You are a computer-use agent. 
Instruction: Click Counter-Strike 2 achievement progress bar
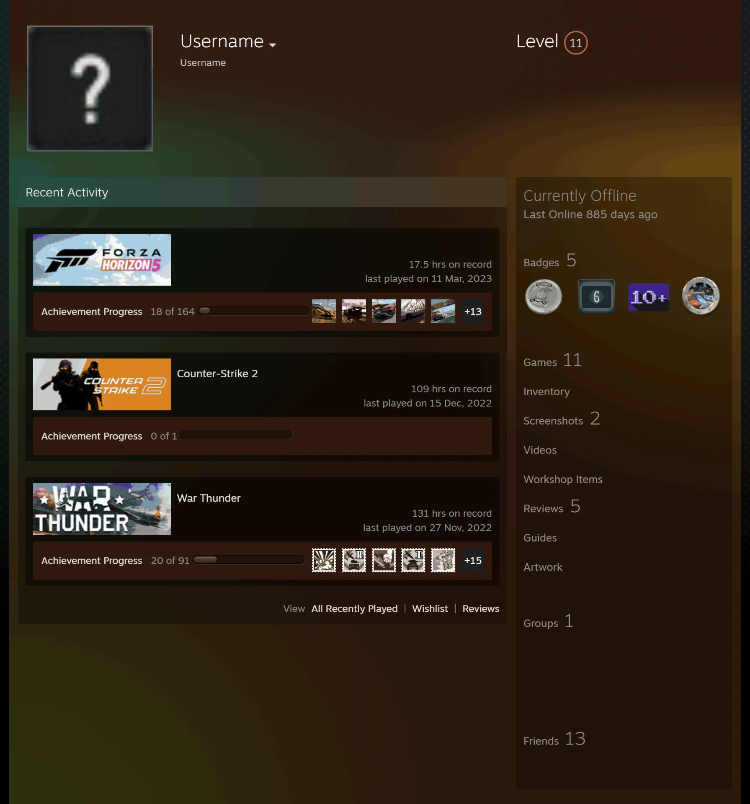[236, 435]
